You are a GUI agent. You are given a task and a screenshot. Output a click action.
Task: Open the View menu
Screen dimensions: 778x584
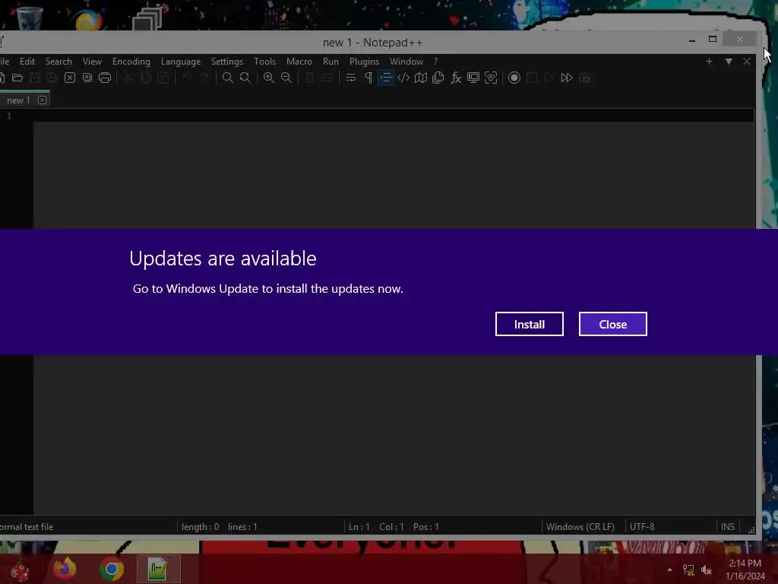click(92, 61)
